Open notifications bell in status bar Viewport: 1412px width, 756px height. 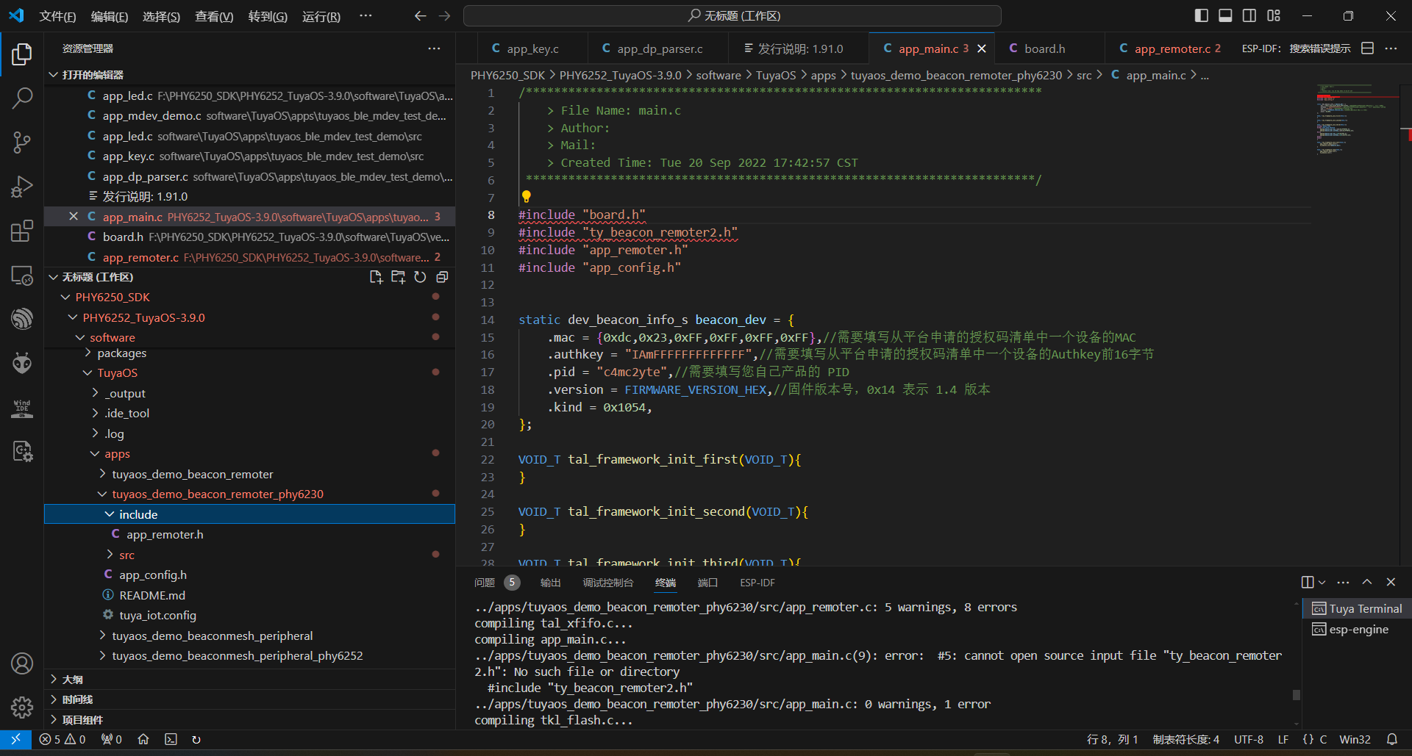pyautogui.click(x=1392, y=739)
